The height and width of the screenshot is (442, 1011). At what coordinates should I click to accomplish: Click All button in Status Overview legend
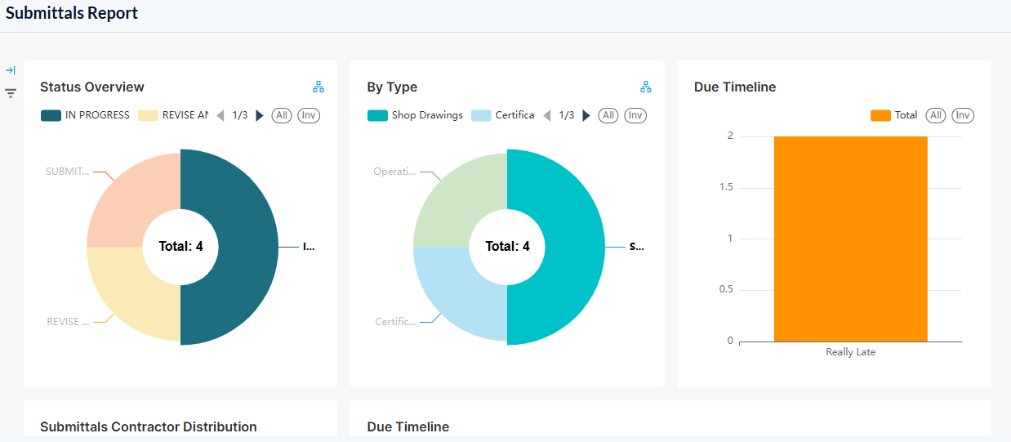click(x=282, y=115)
